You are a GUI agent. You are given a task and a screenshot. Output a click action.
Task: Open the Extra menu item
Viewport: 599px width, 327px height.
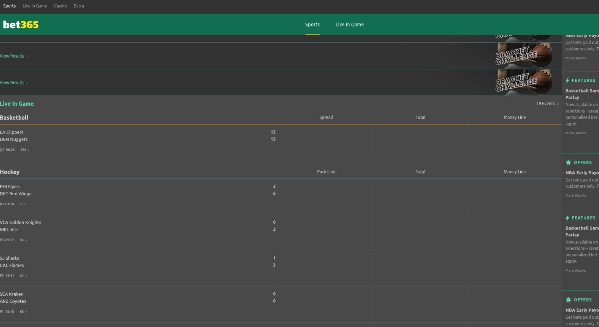pyautogui.click(x=79, y=6)
